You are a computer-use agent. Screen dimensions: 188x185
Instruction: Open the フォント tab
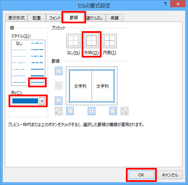(55, 18)
